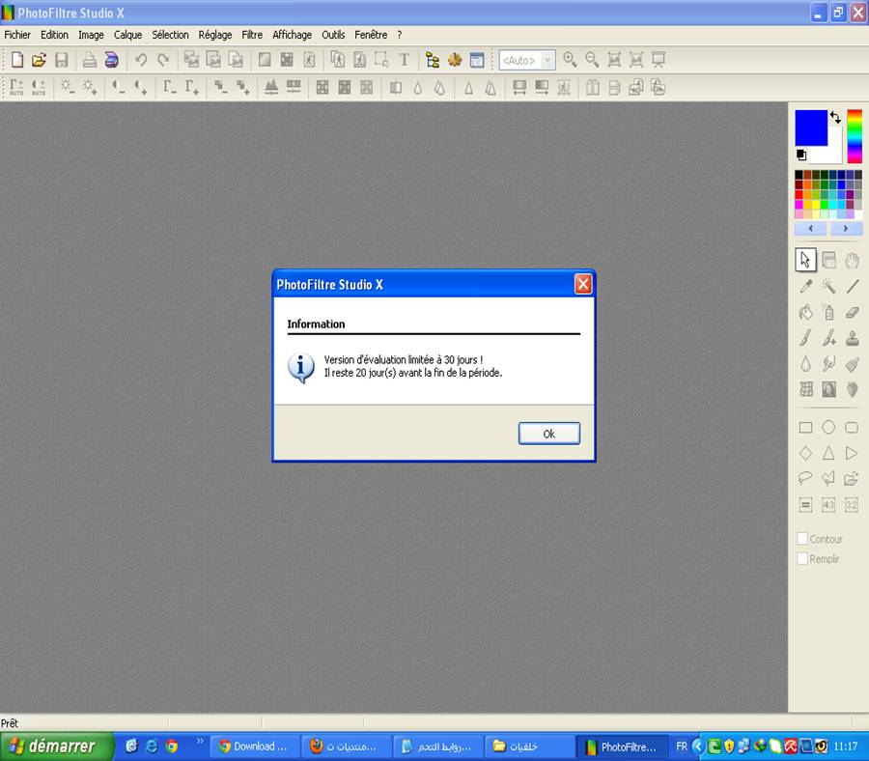Close the Information dialog with X
Viewport: 869px width, 761px height.
[x=583, y=284]
